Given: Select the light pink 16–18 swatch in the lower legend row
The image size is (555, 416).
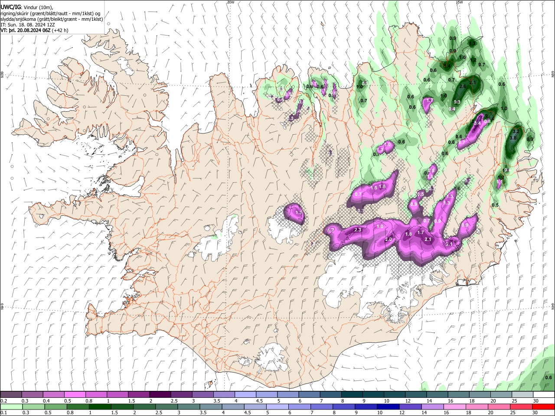Looking at the screenshot, I should [455, 406].
